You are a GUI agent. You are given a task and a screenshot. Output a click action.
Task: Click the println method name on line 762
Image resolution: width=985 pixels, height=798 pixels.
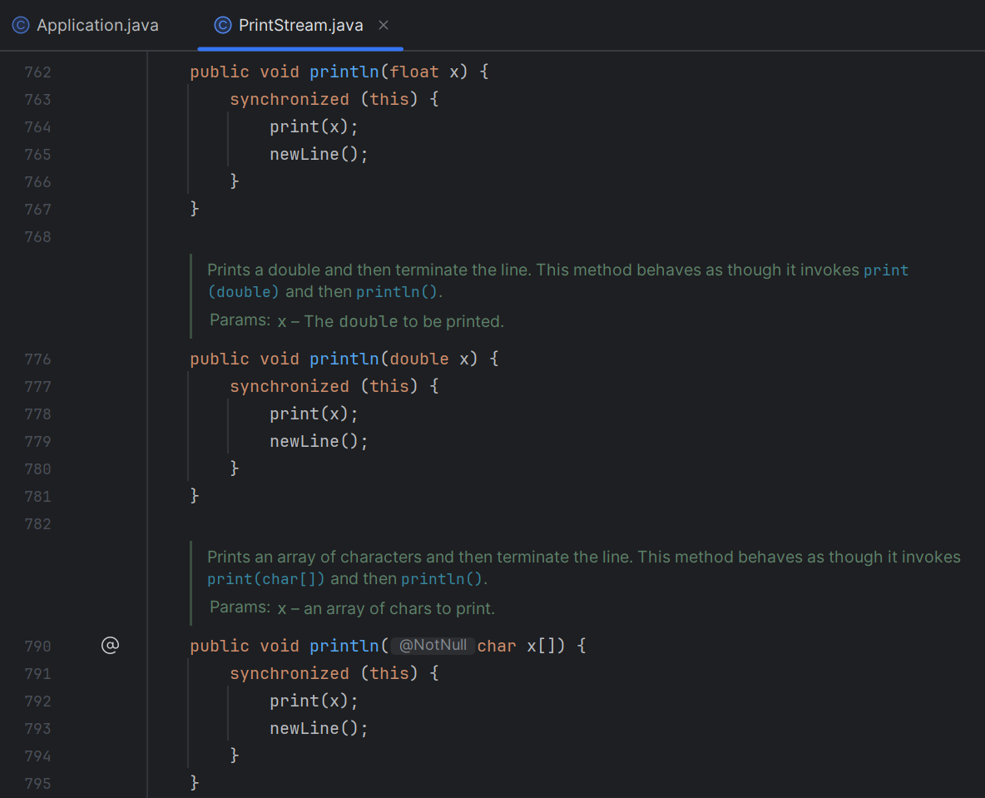(x=344, y=72)
